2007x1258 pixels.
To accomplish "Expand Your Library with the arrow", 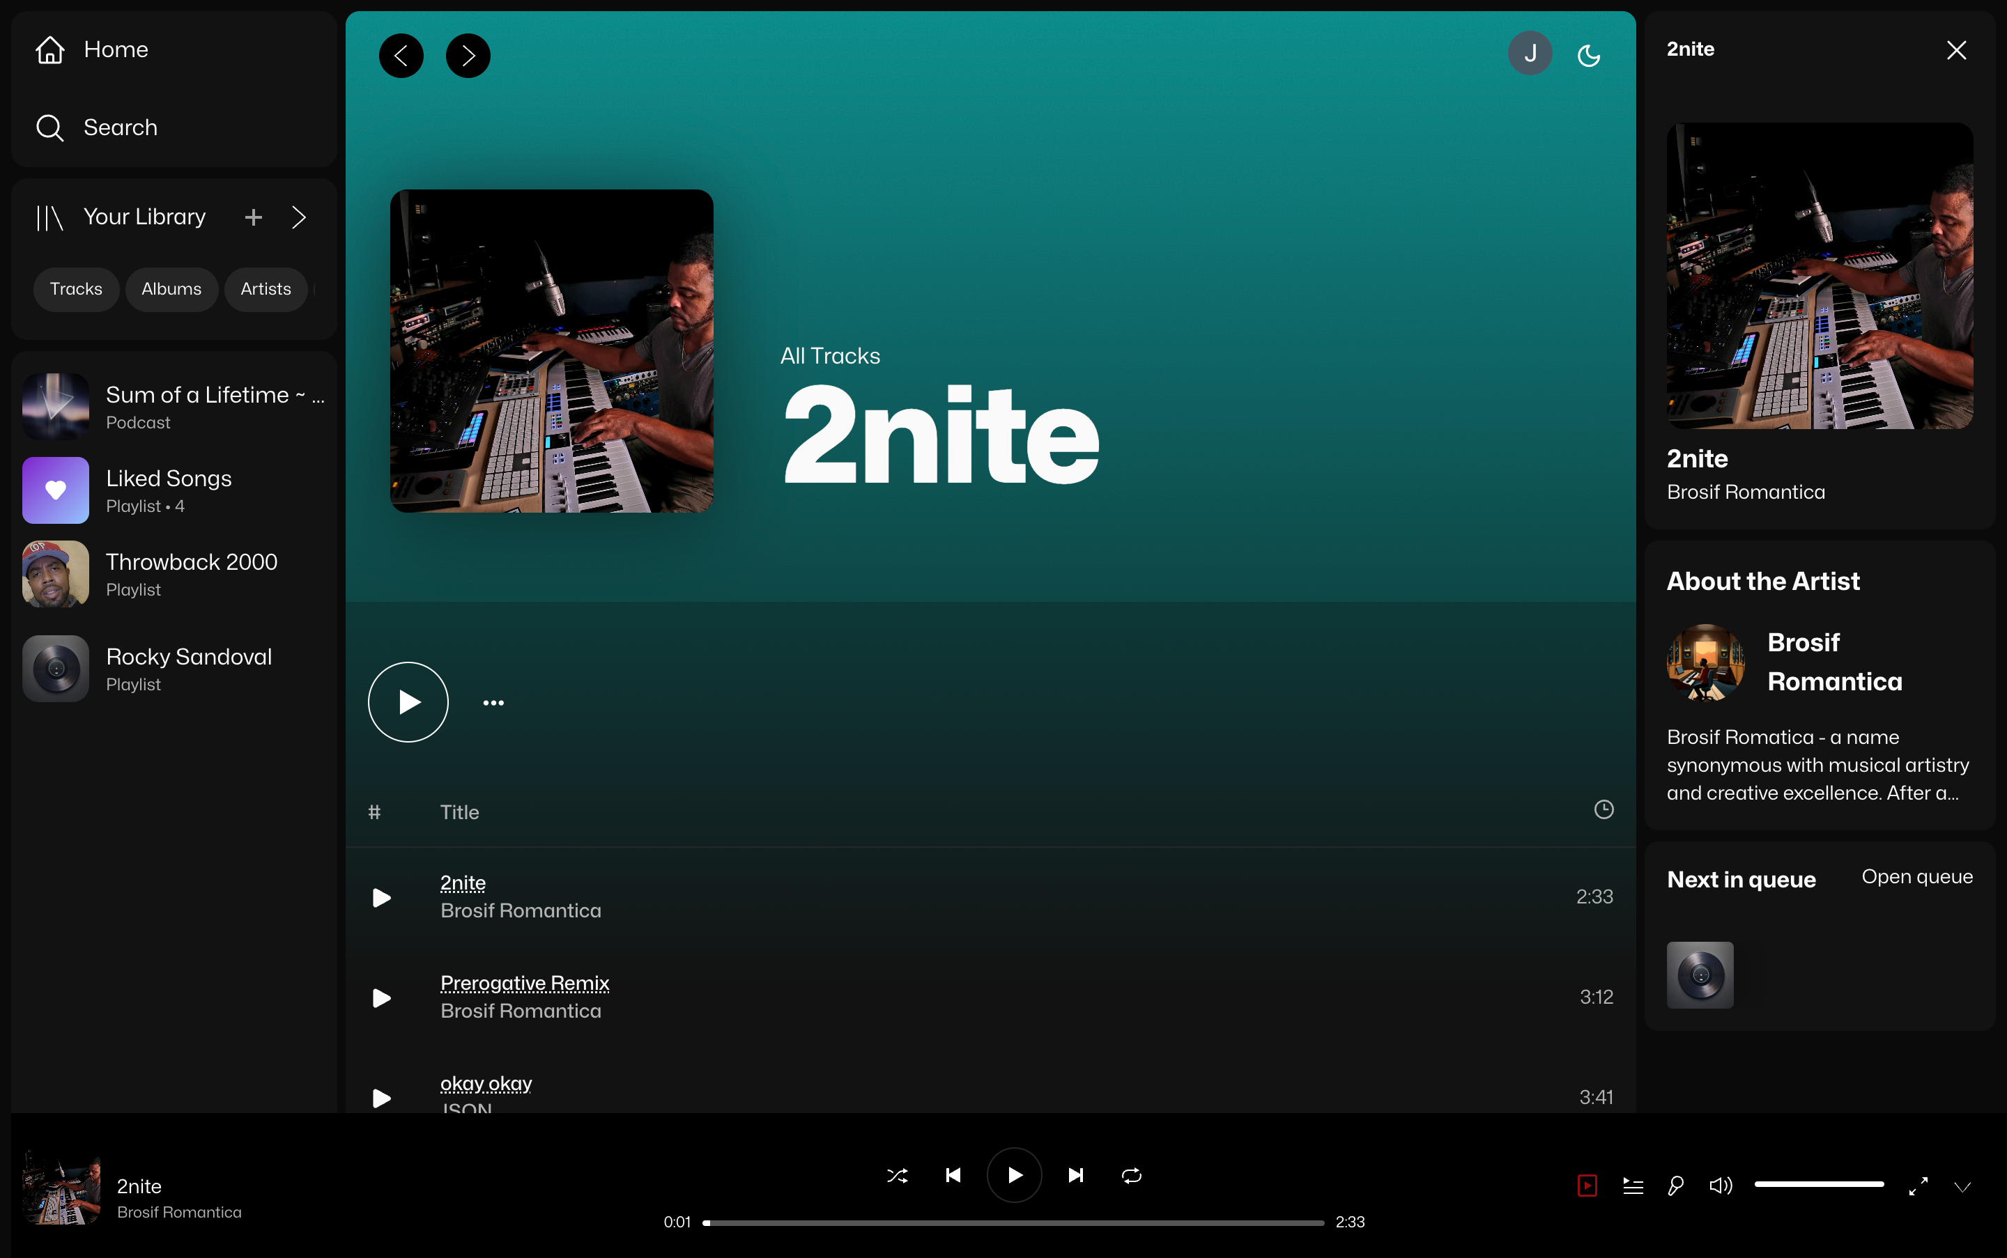I will click(299, 217).
